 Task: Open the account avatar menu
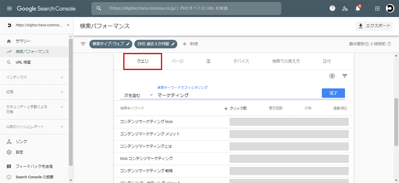tap(390, 9)
